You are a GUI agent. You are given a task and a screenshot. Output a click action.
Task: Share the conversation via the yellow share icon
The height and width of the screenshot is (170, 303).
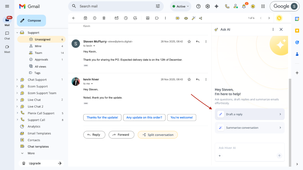[x=200, y=18]
